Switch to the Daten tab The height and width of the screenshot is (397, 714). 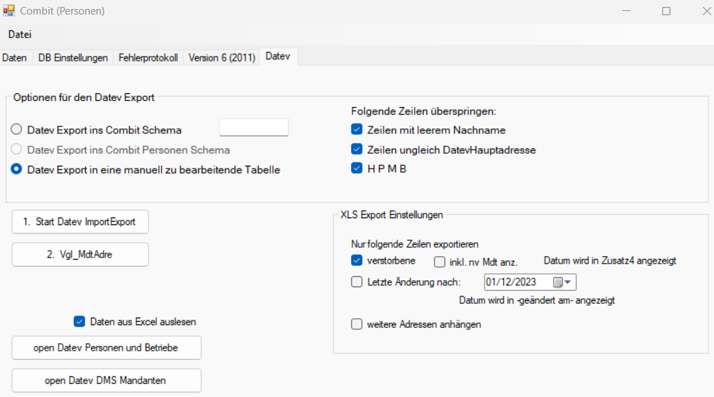tap(15, 58)
